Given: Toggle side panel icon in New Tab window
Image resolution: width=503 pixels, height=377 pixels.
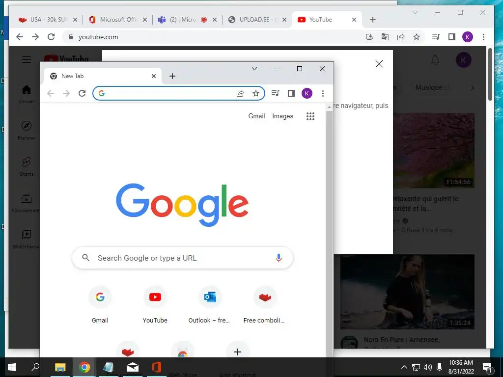Looking at the screenshot, I should tap(291, 93).
